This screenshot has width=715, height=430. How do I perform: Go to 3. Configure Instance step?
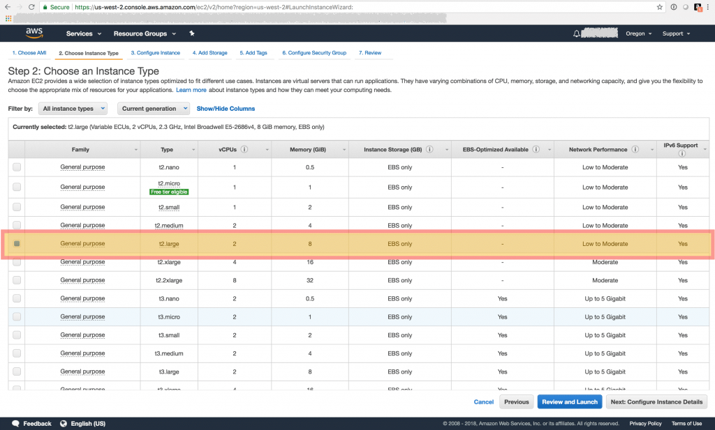coord(156,53)
